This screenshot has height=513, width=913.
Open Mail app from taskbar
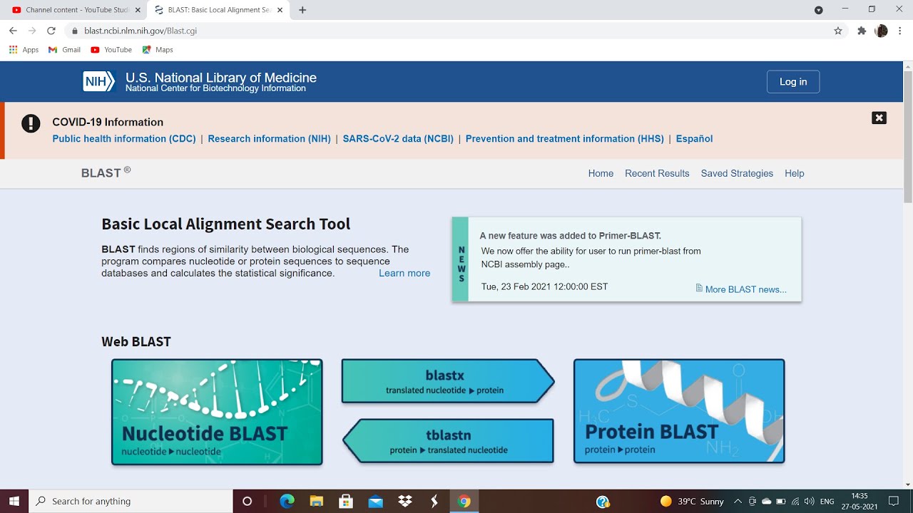tap(376, 501)
